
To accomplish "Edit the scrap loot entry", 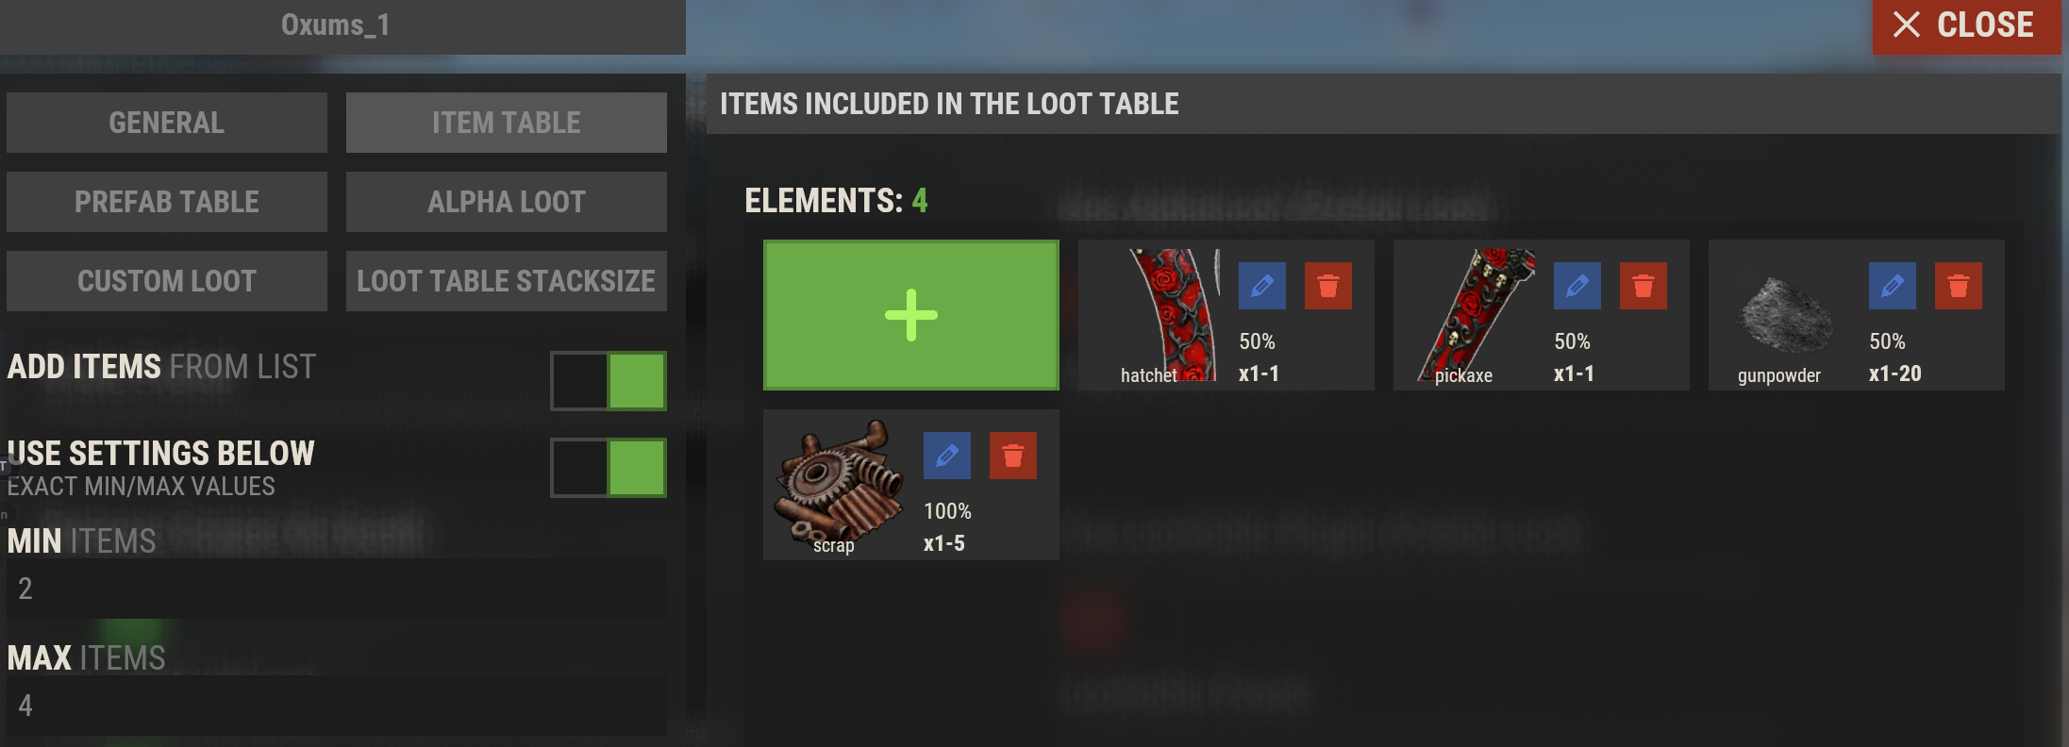I will 947,456.
